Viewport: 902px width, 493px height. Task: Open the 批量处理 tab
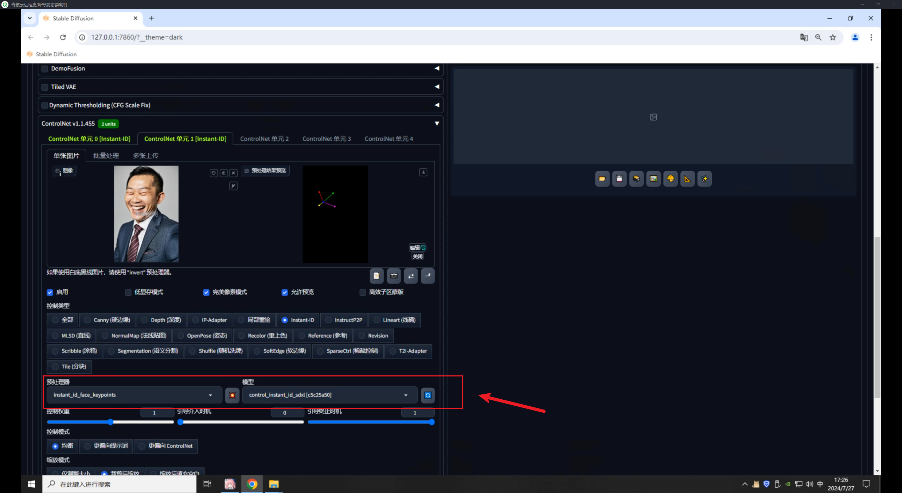[x=106, y=156]
